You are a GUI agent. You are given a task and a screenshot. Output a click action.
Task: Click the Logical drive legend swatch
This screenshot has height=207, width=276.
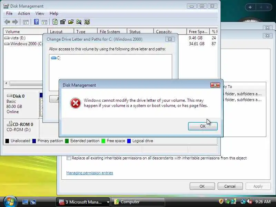(x=129, y=141)
